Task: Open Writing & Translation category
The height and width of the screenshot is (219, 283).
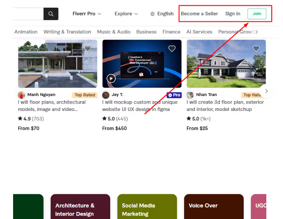Action: (x=67, y=32)
